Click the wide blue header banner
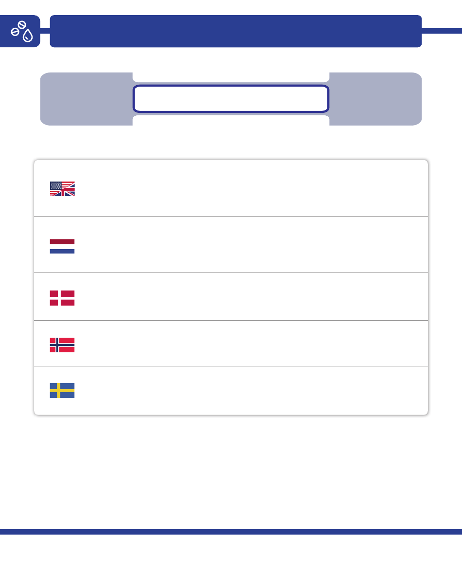Viewport: 462px width, 563px height. pos(236,31)
